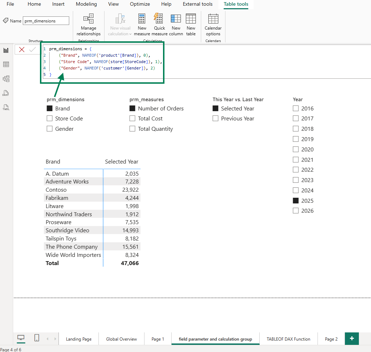Open the View ribbon tab
This screenshot has height=352, width=371.
113,4
